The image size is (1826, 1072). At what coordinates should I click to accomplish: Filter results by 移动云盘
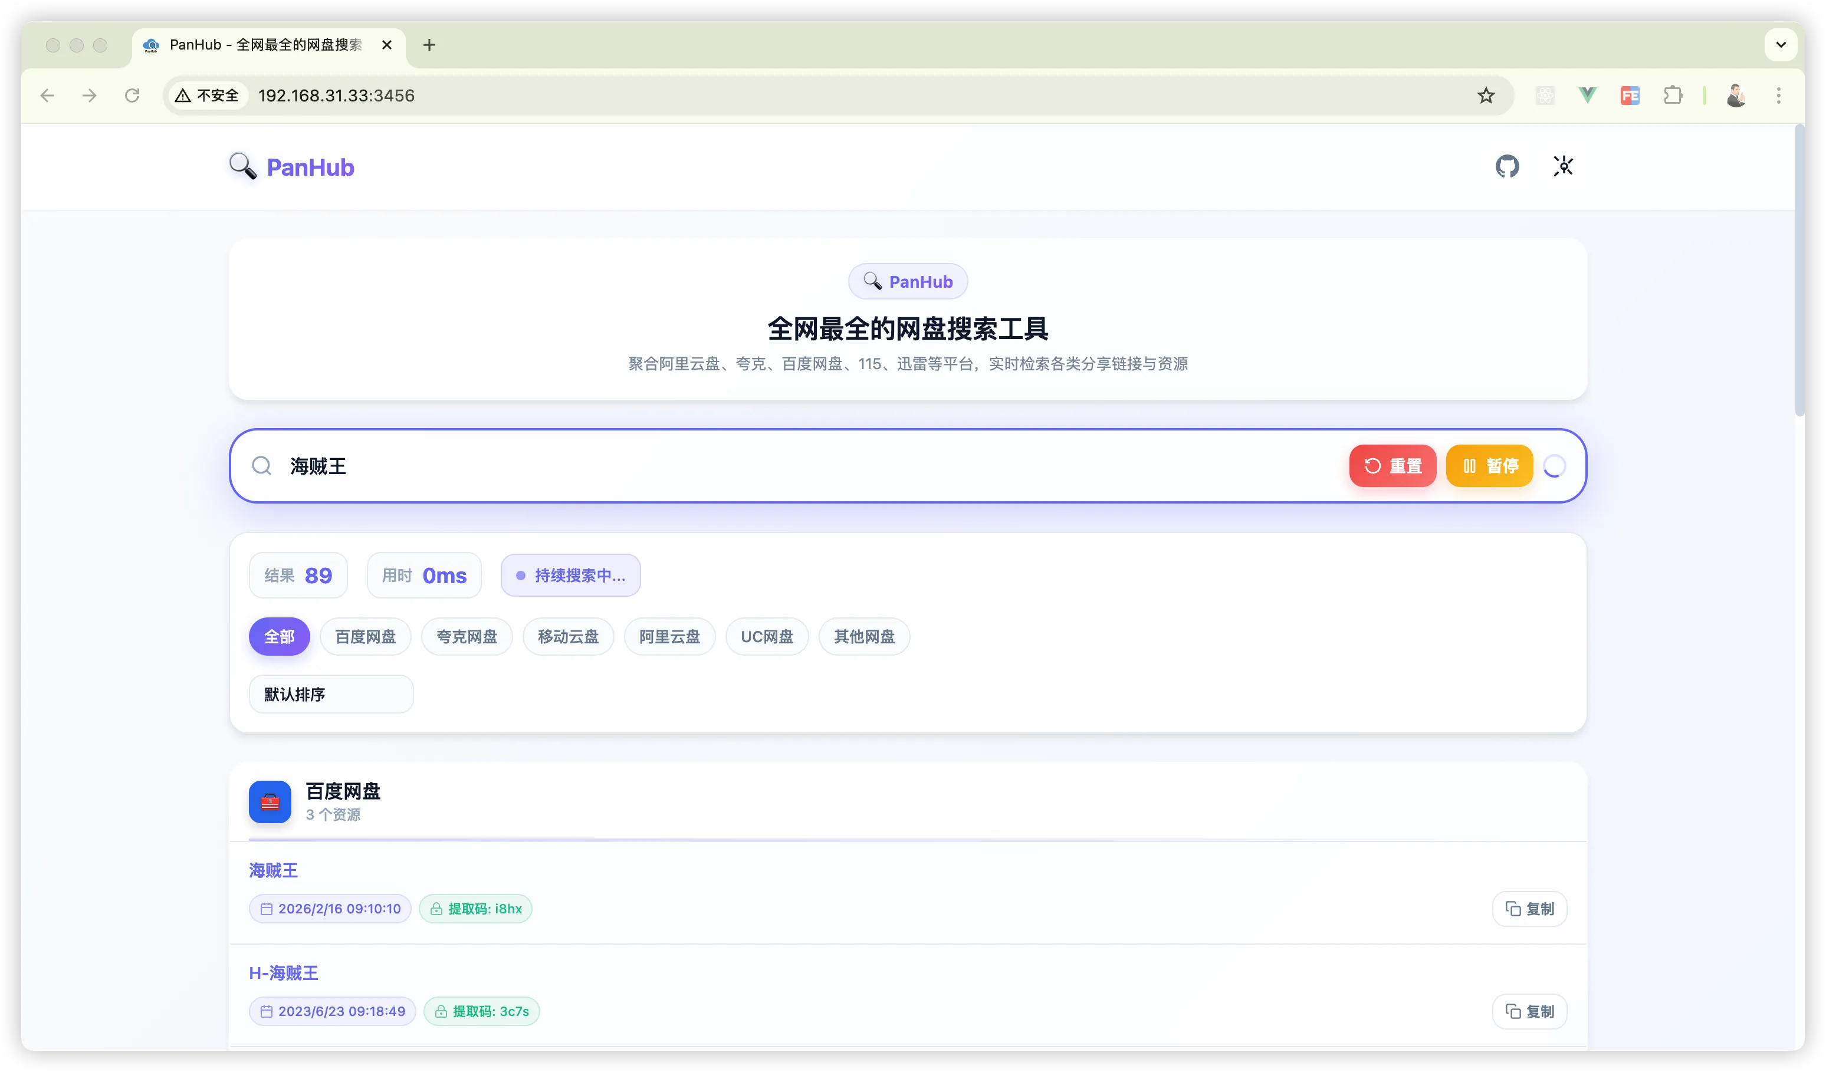click(x=569, y=637)
